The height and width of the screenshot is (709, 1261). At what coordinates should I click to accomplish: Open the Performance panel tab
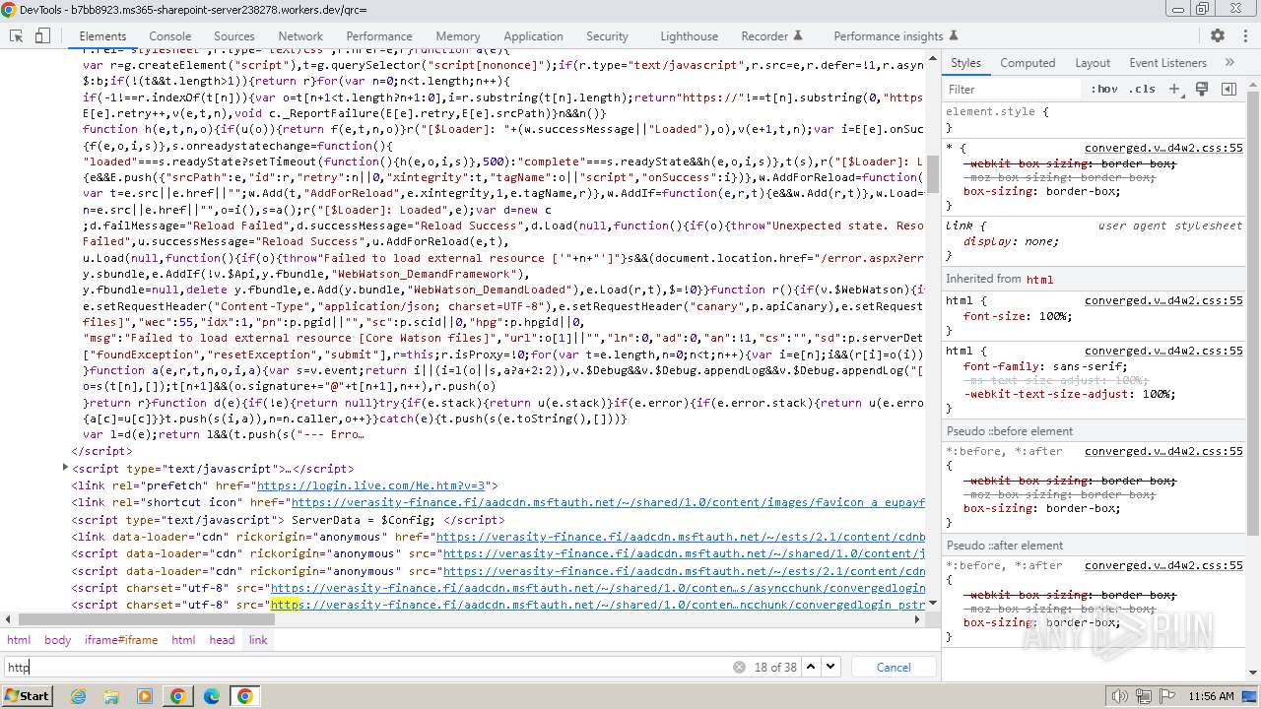379,36
